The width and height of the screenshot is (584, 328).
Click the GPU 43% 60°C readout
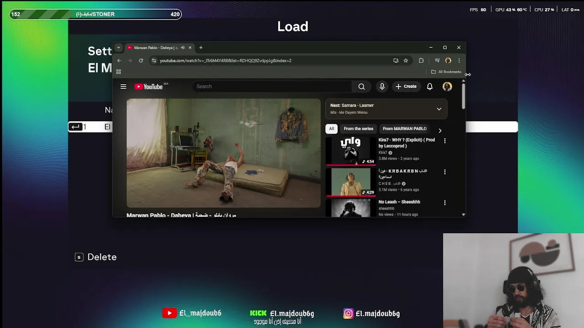point(511,10)
